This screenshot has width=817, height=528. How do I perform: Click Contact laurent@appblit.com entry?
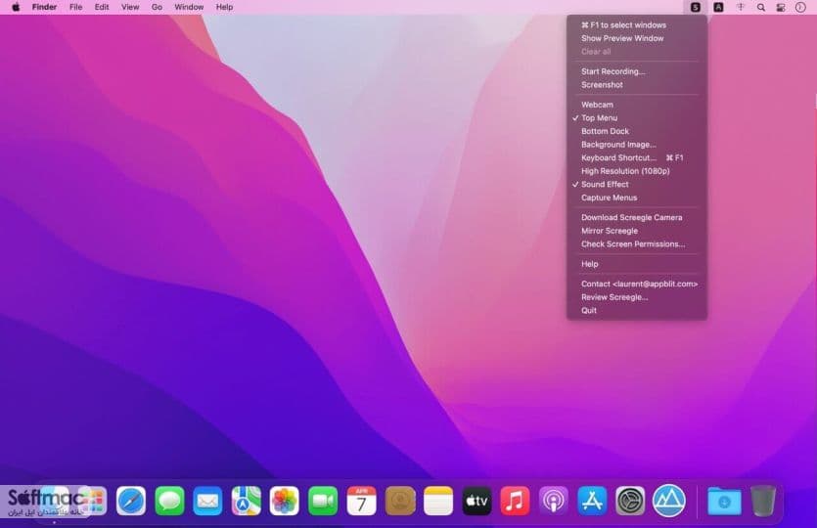[637, 284]
